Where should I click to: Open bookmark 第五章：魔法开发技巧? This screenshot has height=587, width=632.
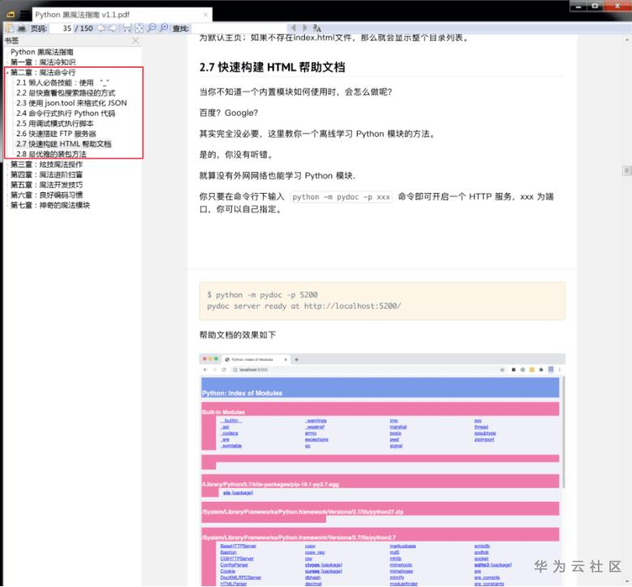point(47,185)
